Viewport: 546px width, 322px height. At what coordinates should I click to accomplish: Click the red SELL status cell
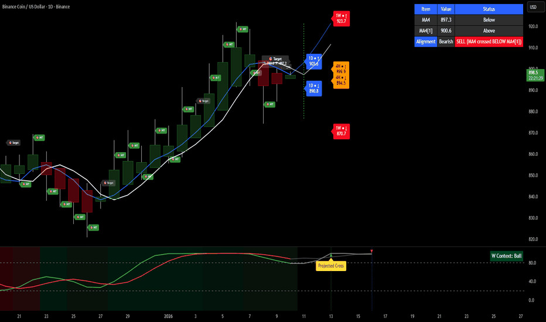click(x=489, y=42)
